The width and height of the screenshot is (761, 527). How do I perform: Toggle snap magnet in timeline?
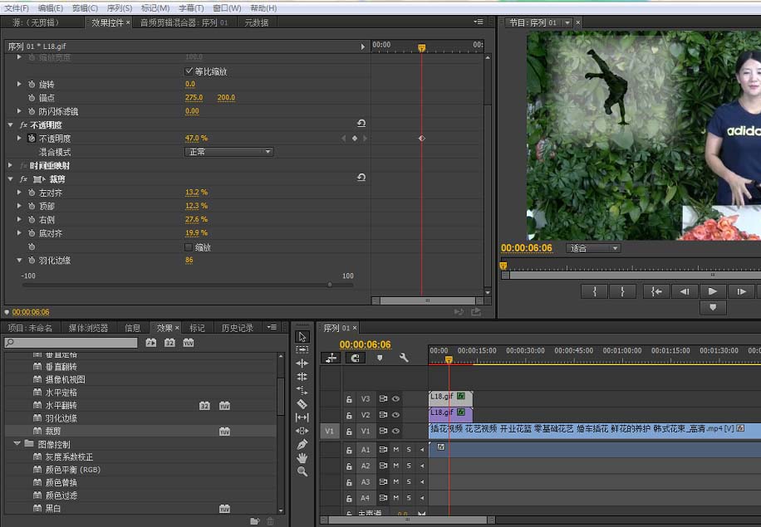pos(356,358)
